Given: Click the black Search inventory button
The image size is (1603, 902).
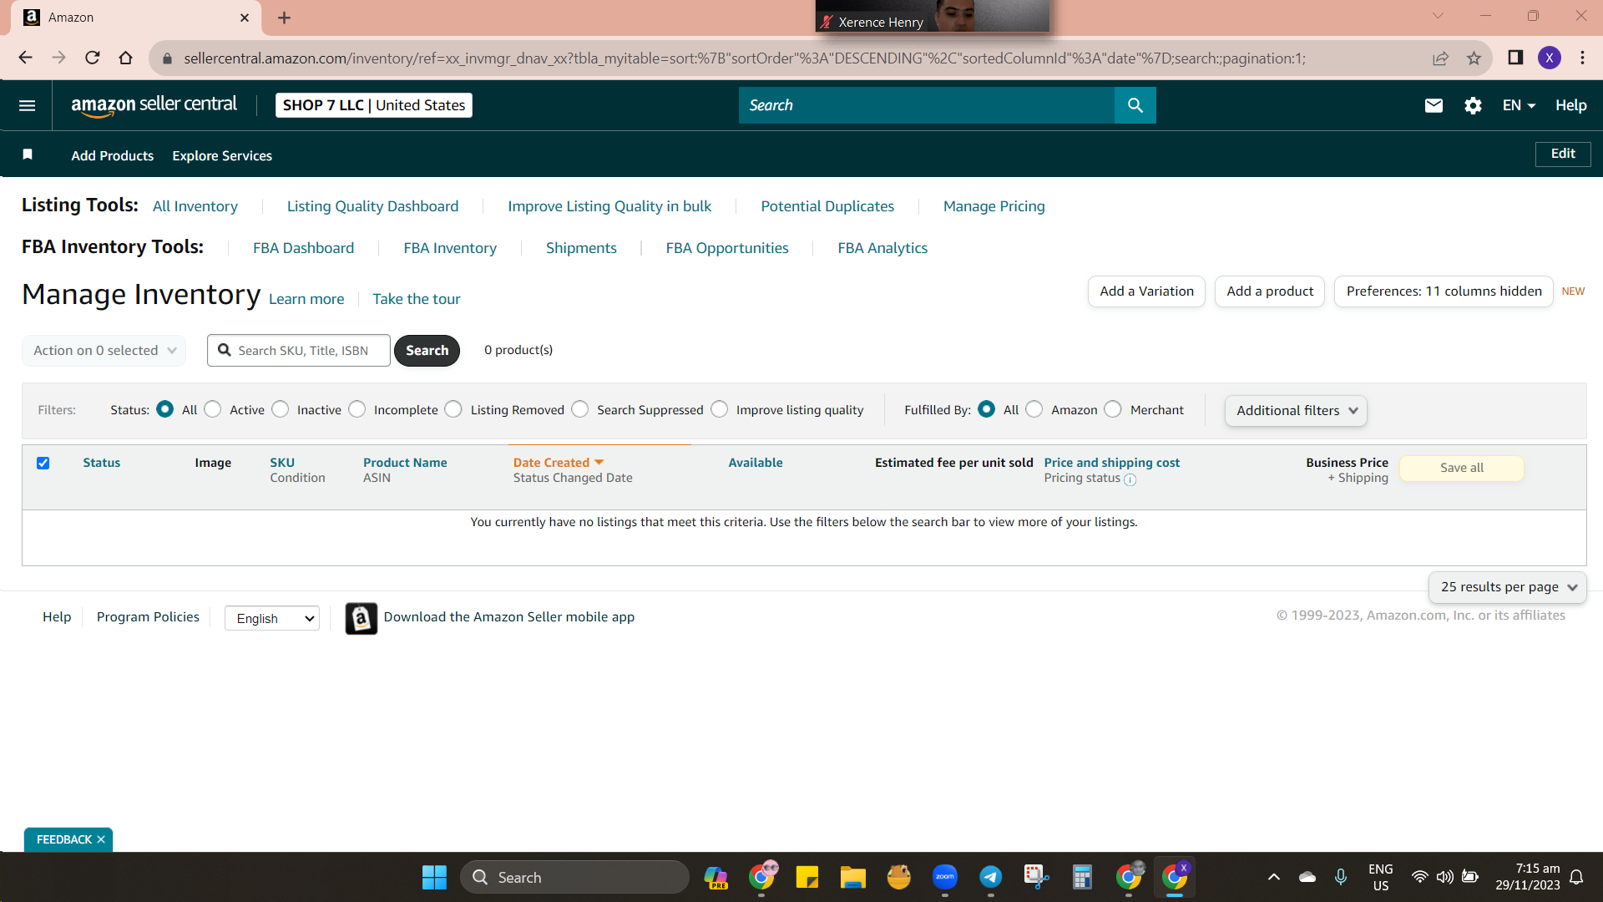Looking at the screenshot, I should coord(427,351).
